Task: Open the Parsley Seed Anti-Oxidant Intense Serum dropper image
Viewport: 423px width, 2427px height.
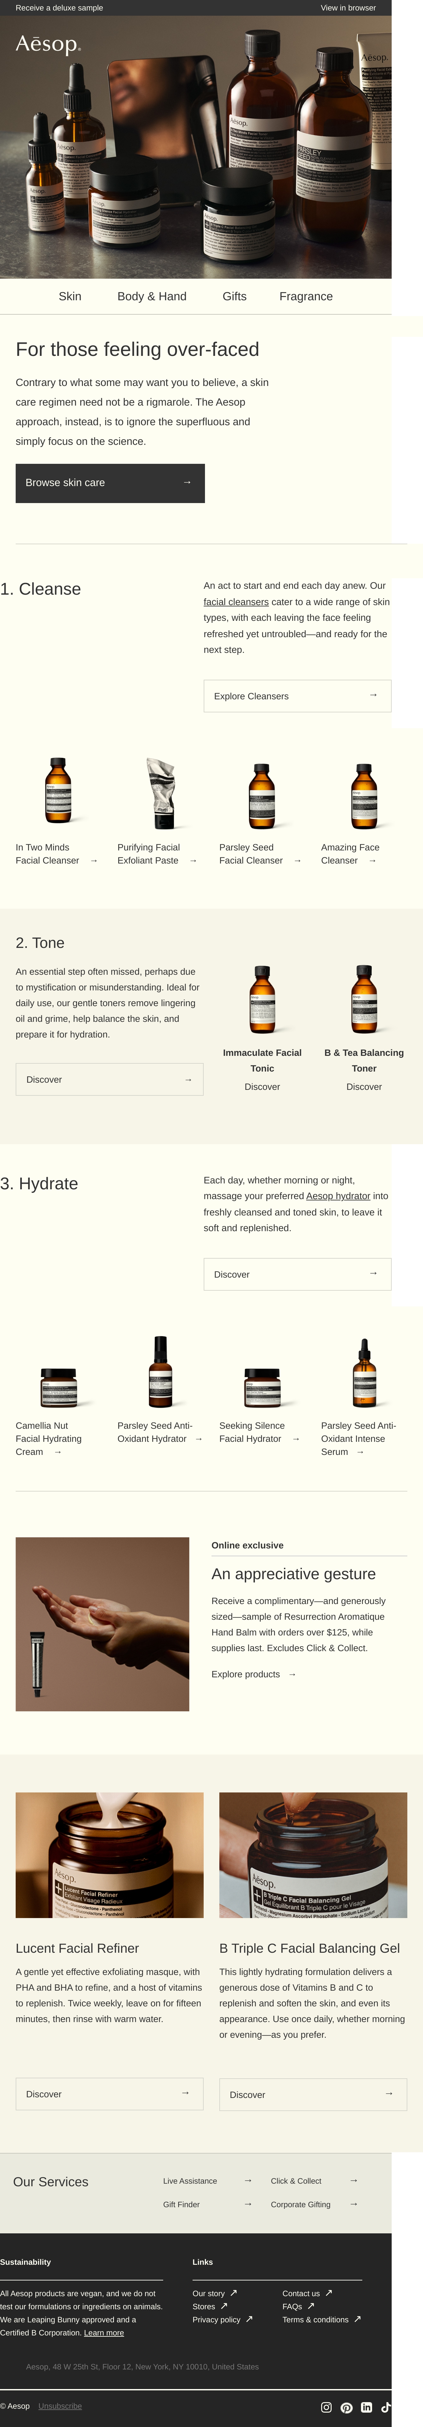Action: point(364,1373)
